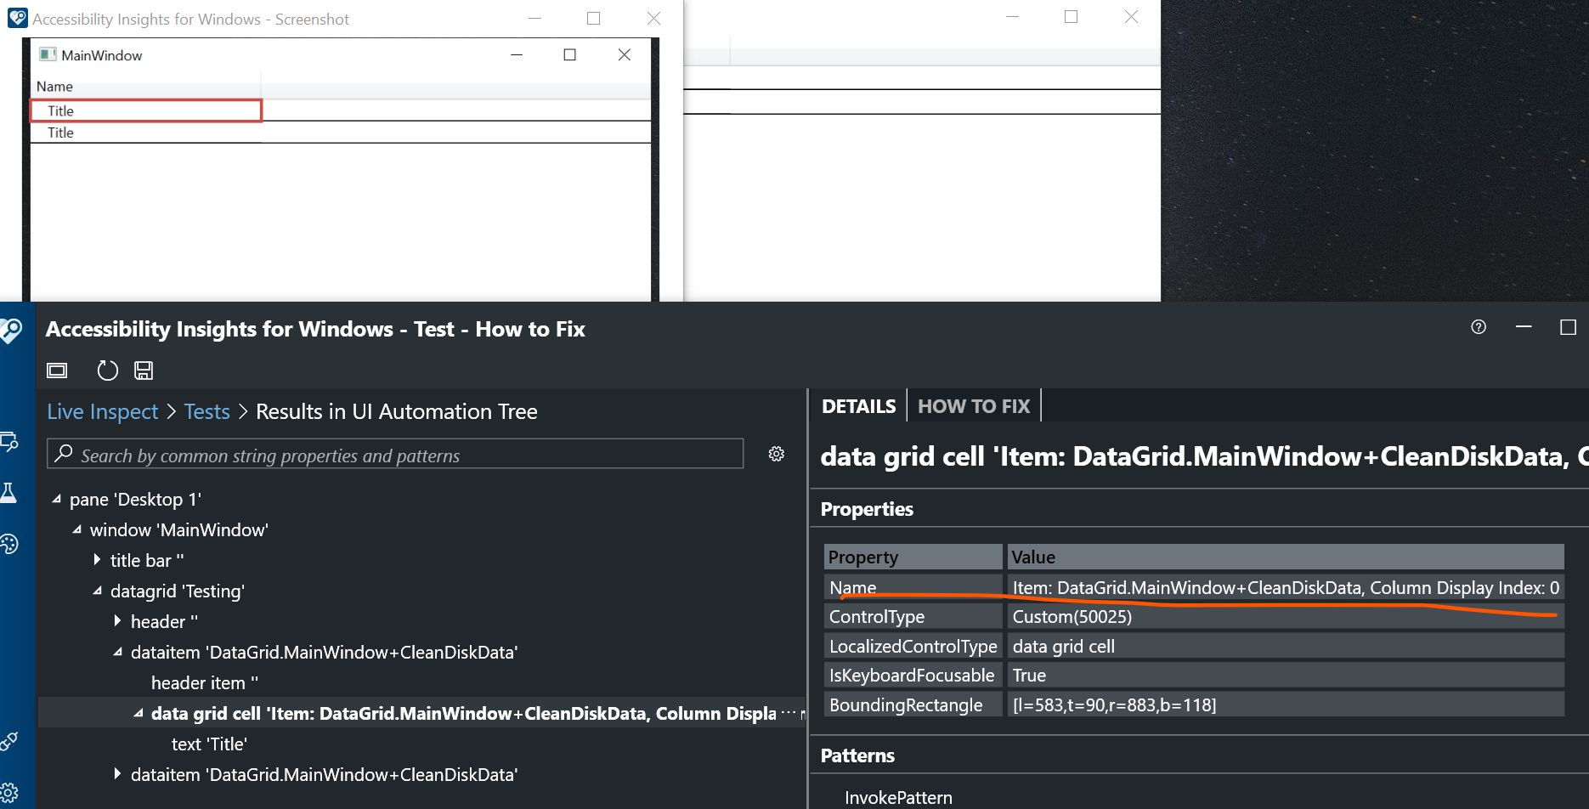1589x809 pixels.
Task: Expand the title bar node
Action: (97, 559)
